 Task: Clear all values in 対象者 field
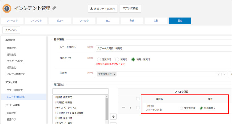click(x=218, y=74)
